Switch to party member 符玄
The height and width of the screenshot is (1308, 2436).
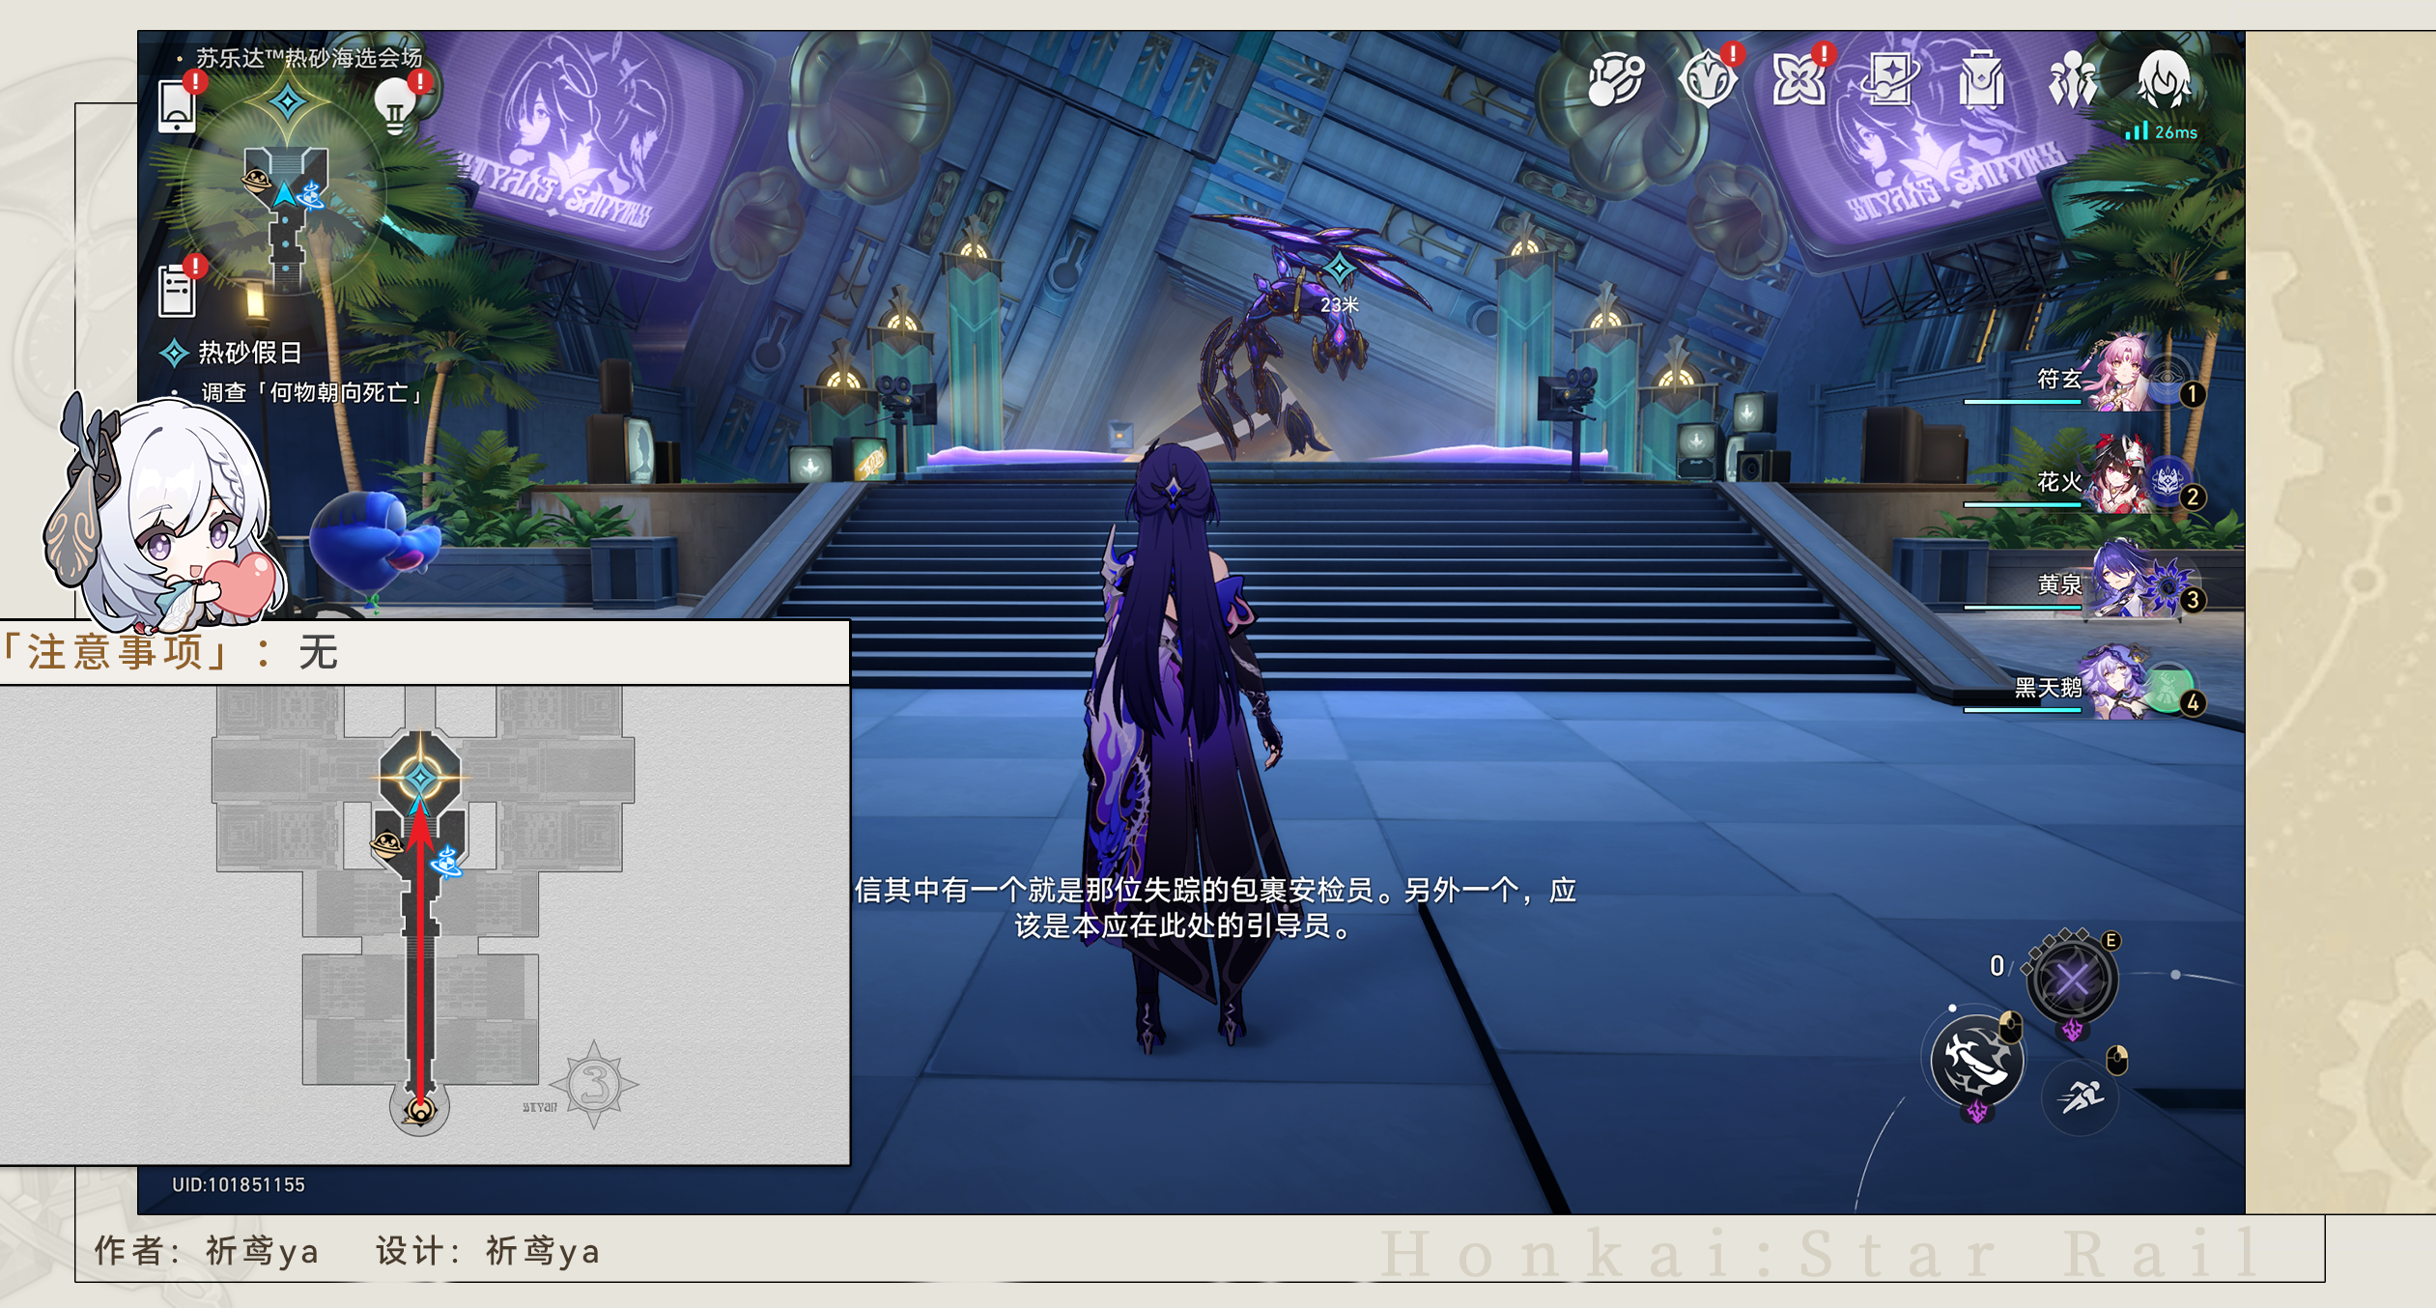(2120, 379)
